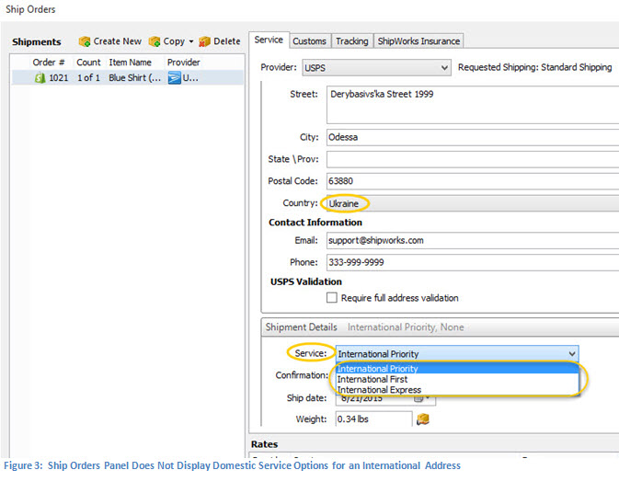619x493 pixels.
Task: Select International Express service option
Action: (x=379, y=390)
